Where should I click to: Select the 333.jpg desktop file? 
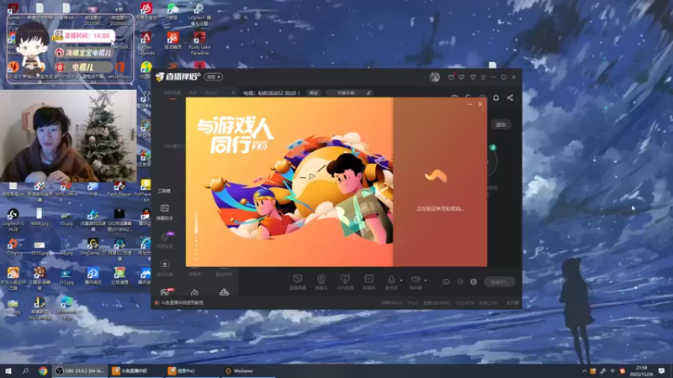tap(66, 277)
